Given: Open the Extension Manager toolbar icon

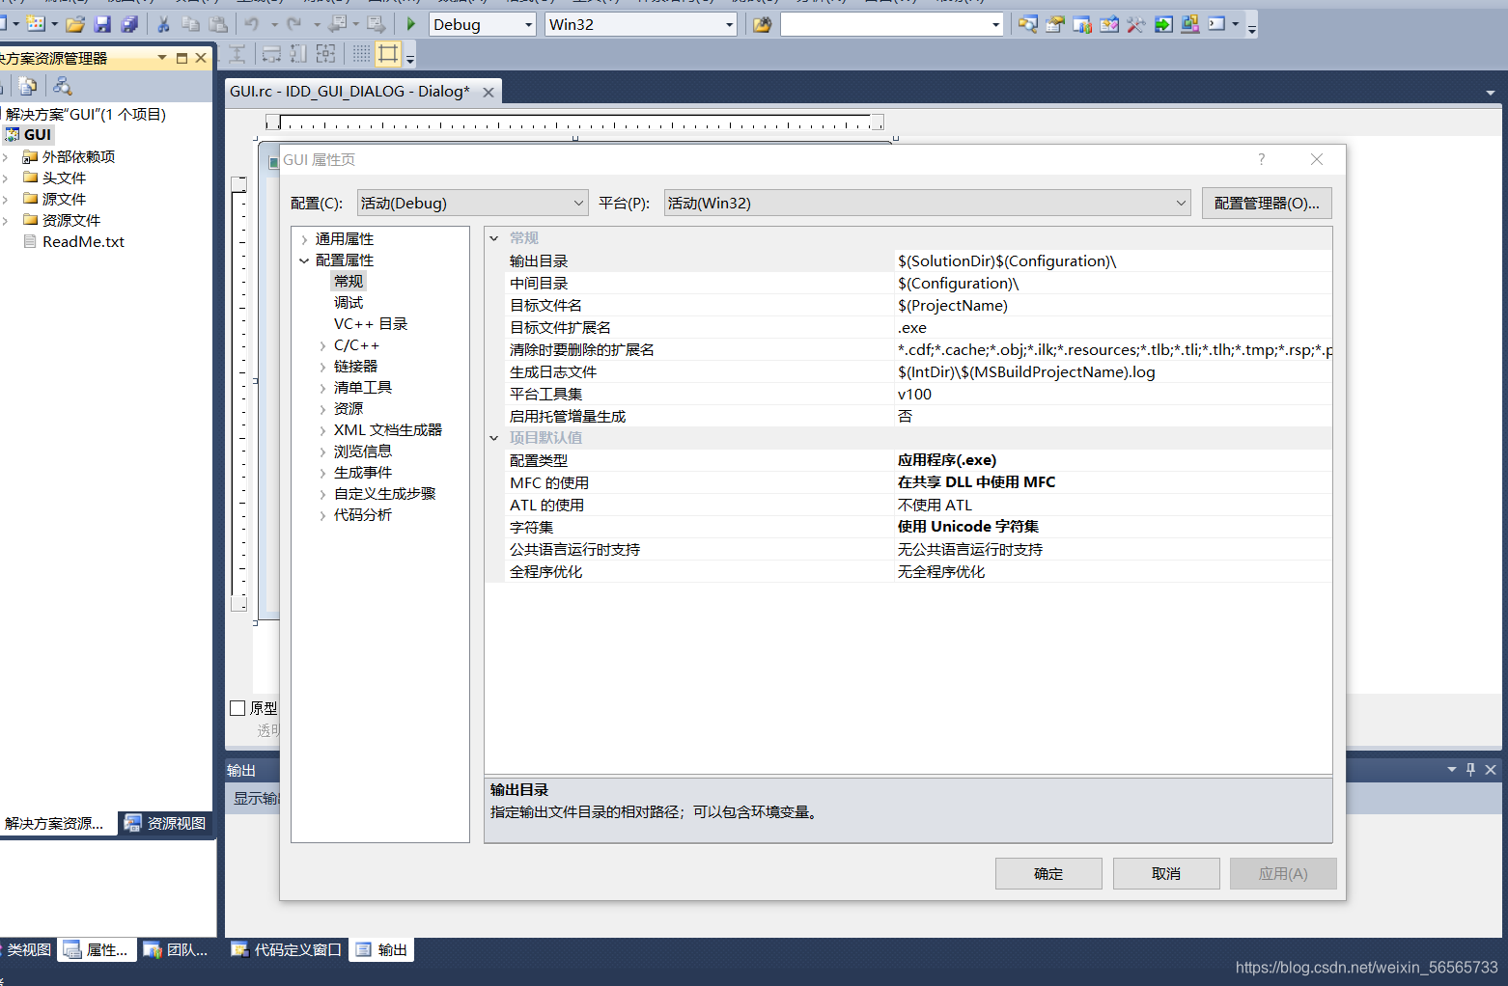Looking at the screenshot, I should (1190, 24).
